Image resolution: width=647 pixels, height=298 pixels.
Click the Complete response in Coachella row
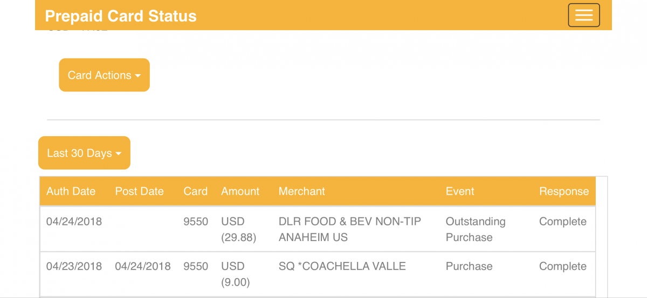click(562, 266)
